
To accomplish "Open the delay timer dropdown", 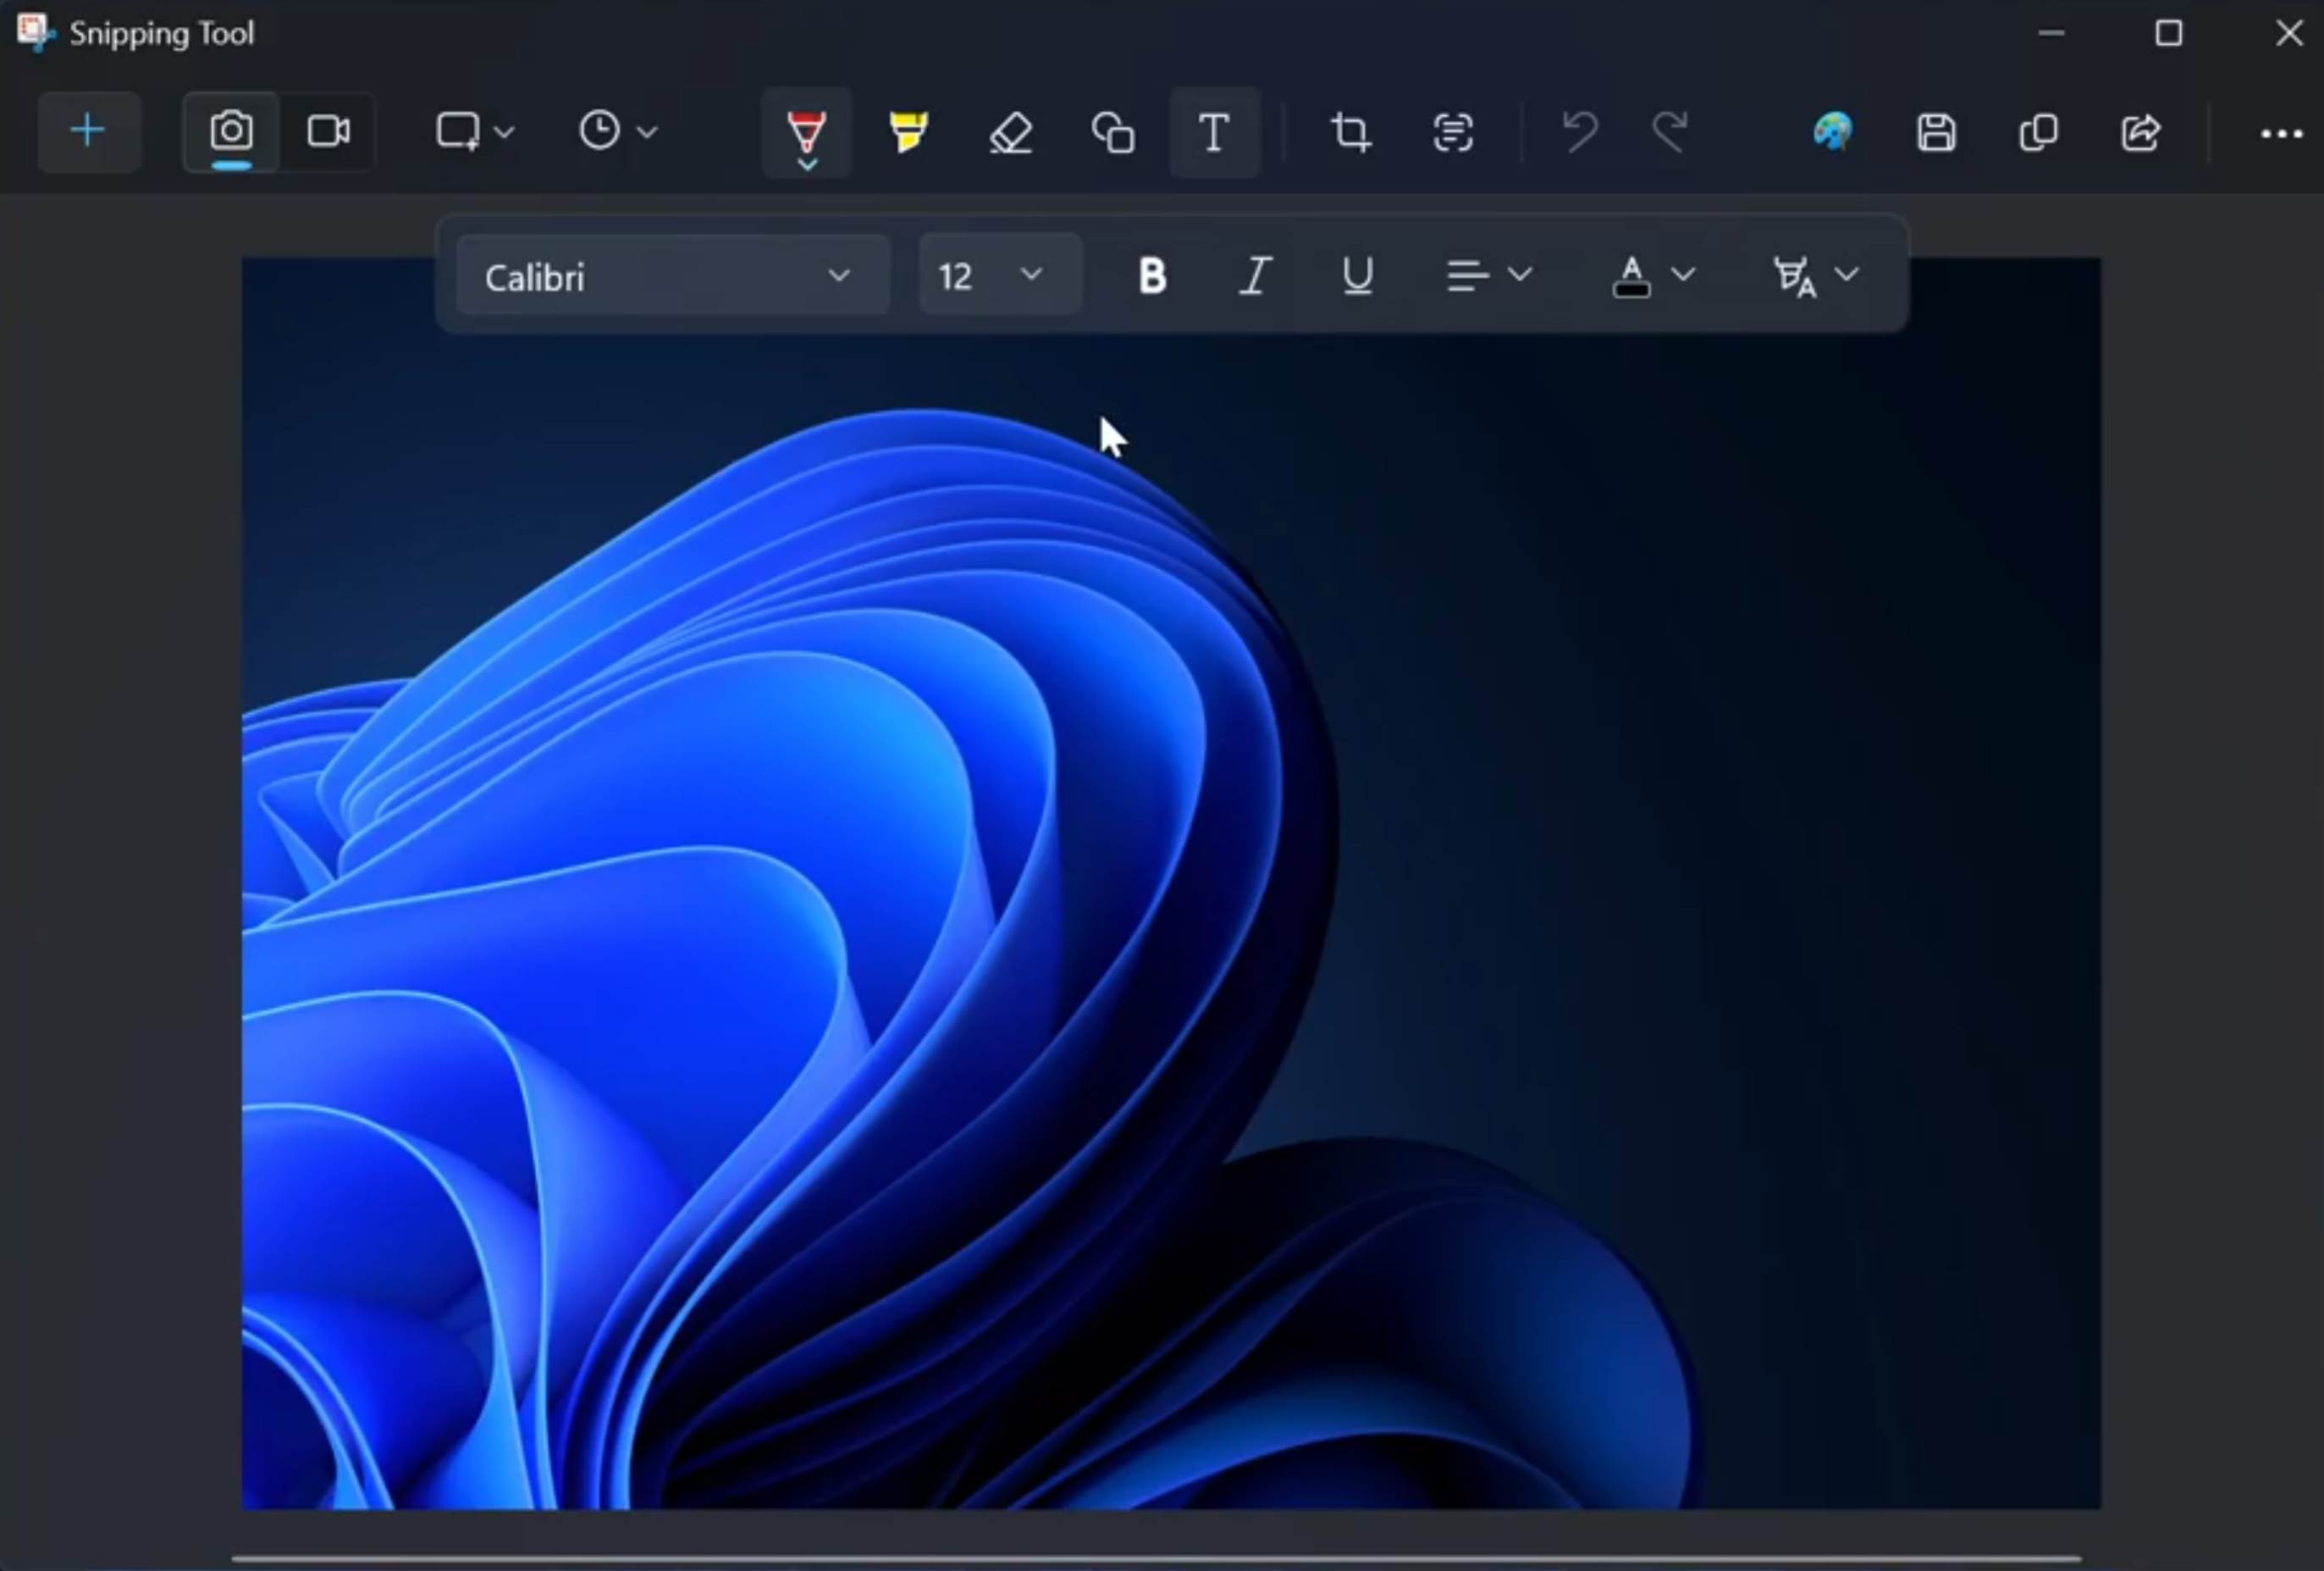I will tap(617, 131).
